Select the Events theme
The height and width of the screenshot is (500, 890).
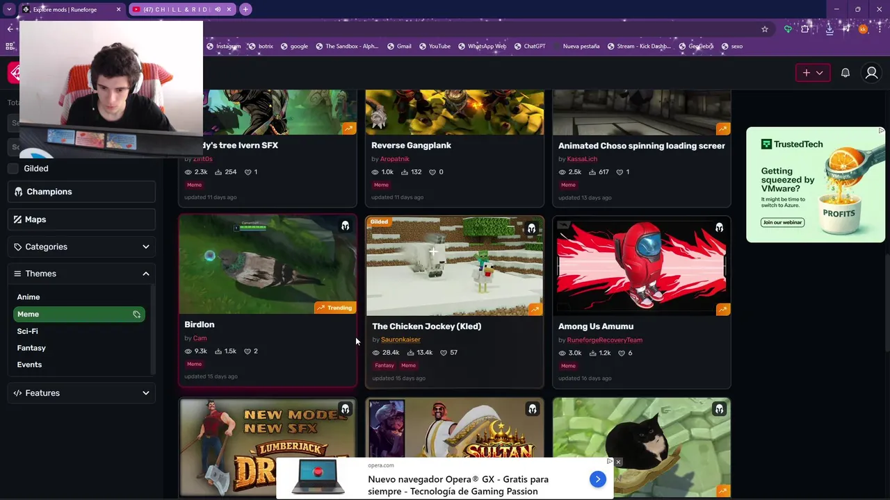click(x=29, y=365)
